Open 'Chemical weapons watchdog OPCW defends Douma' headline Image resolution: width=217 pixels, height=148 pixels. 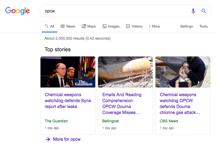click(180, 103)
